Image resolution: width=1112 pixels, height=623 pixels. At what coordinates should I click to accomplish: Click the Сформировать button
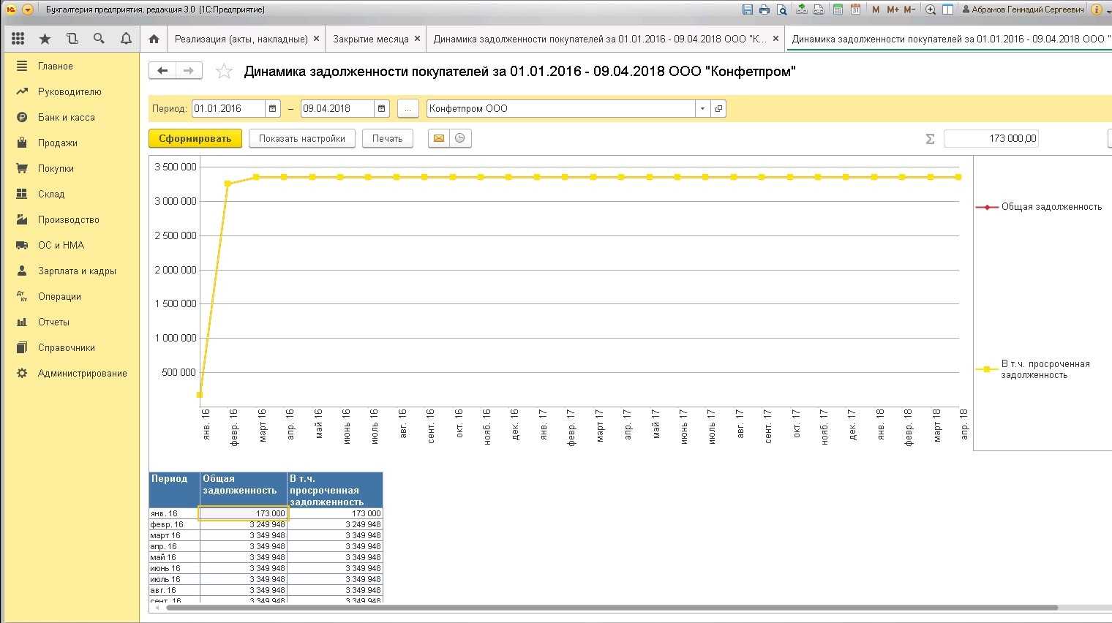pos(195,138)
